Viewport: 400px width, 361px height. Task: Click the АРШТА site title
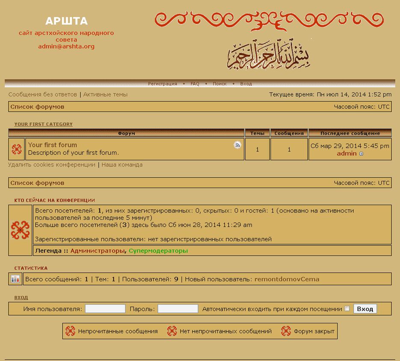tap(66, 21)
